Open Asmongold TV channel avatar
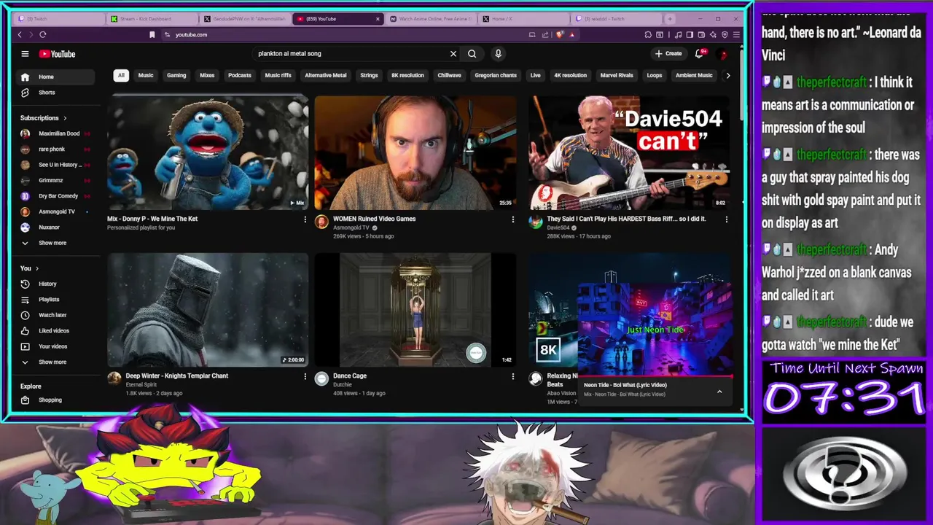 coord(321,222)
